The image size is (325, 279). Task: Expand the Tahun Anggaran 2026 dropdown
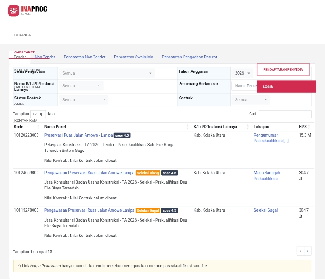click(242, 73)
